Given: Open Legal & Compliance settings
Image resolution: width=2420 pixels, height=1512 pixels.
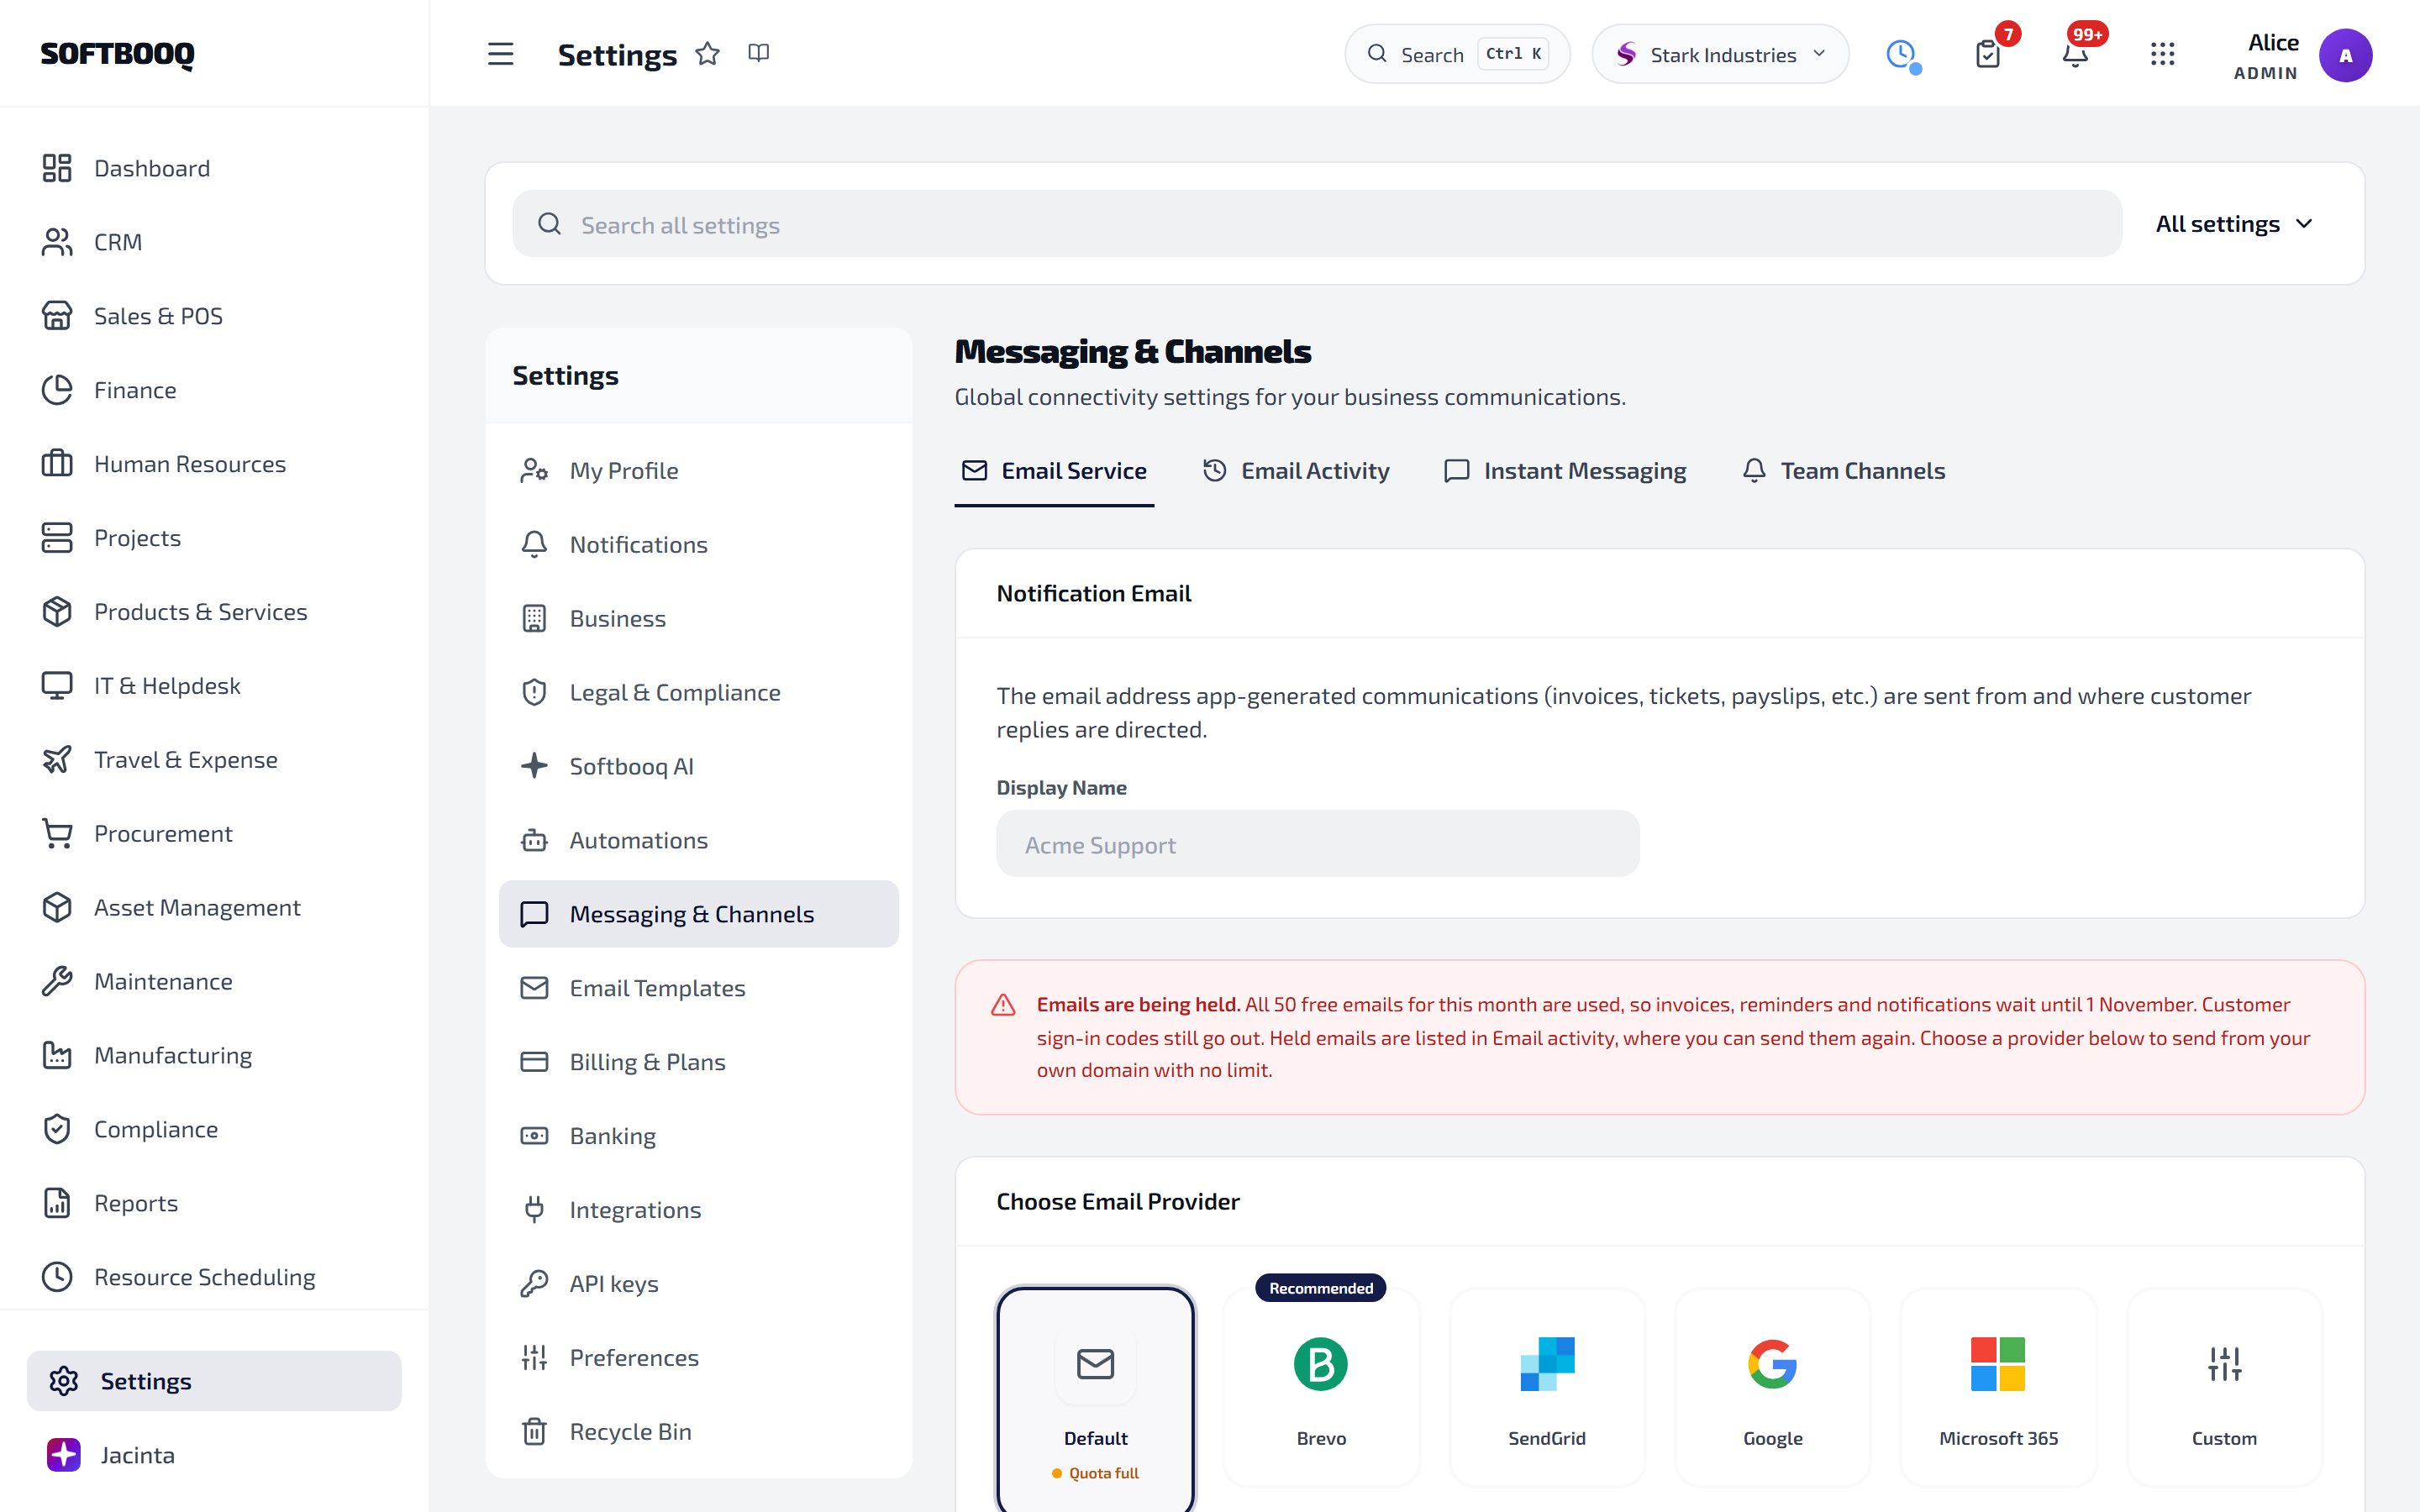Looking at the screenshot, I should [x=699, y=693].
